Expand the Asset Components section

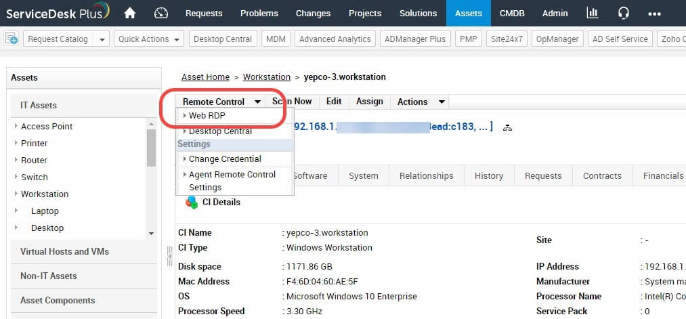click(83, 301)
